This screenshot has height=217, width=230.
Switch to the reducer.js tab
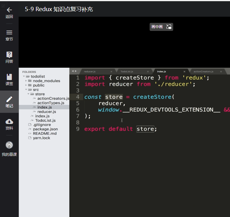(90, 71)
